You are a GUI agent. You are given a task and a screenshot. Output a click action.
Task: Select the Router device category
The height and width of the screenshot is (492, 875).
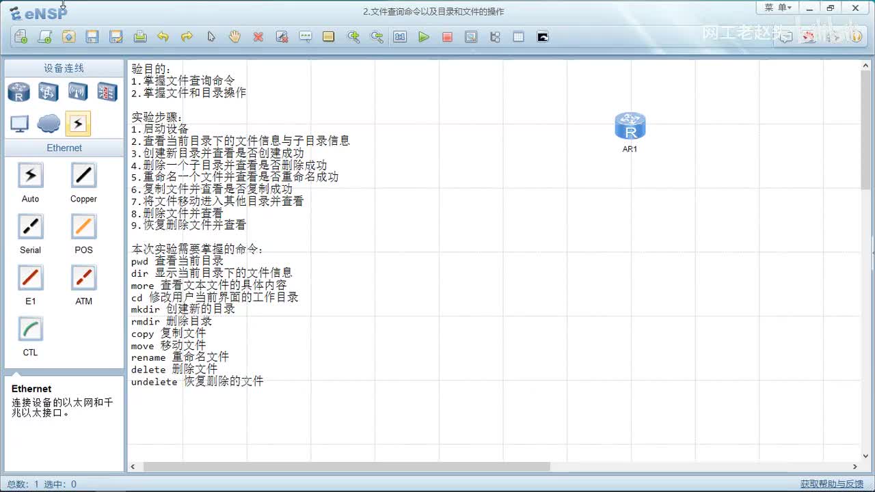(19, 92)
